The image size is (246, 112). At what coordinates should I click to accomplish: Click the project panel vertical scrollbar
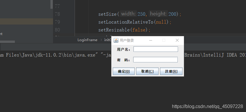[x=52, y=4]
